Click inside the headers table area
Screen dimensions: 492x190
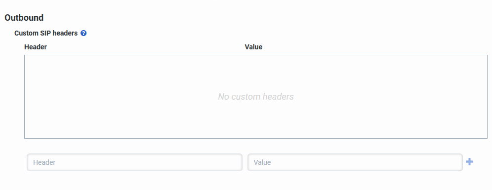tap(256, 97)
